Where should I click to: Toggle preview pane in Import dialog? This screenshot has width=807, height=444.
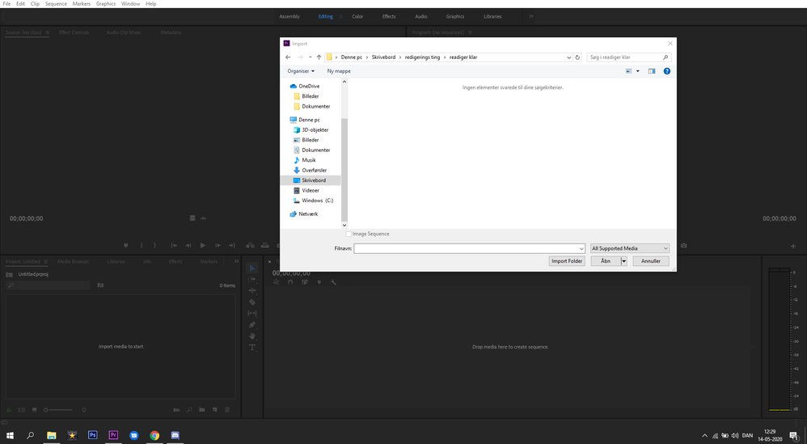[652, 71]
